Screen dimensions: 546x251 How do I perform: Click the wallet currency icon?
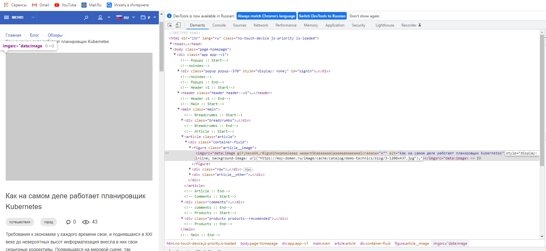point(143,18)
